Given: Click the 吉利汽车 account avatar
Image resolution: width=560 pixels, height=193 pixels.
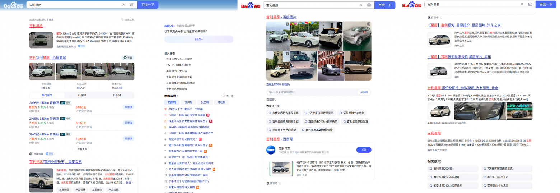Looking at the screenshot, I should click(271, 150).
